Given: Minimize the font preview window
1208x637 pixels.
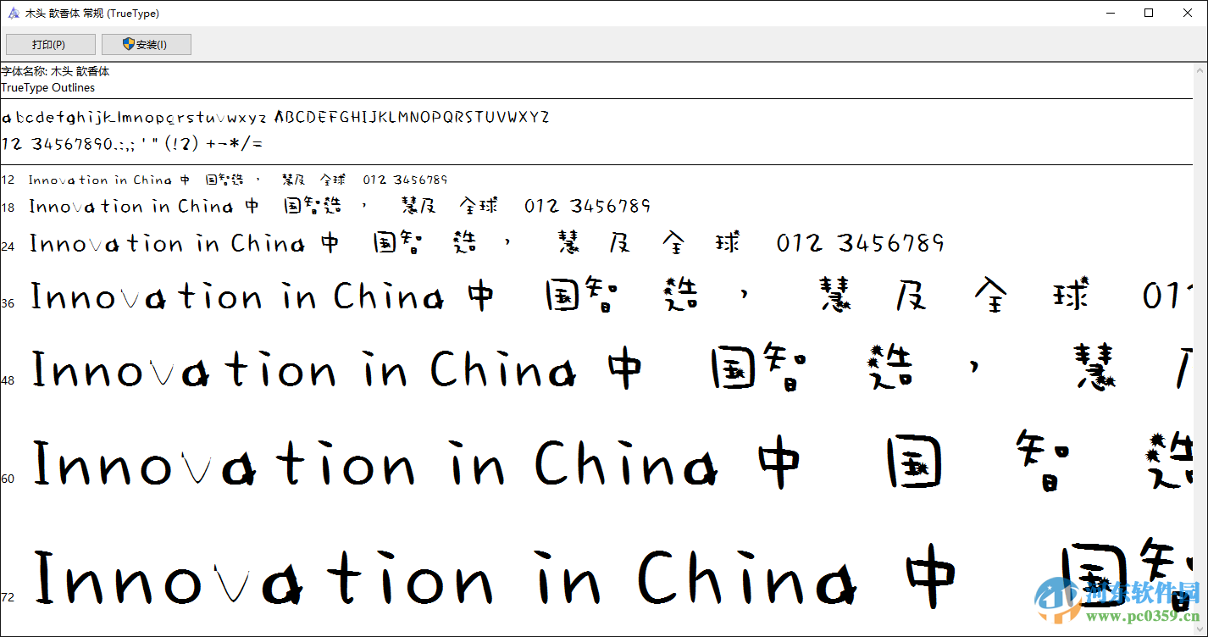Looking at the screenshot, I should pyautogui.click(x=1110, y=13).
